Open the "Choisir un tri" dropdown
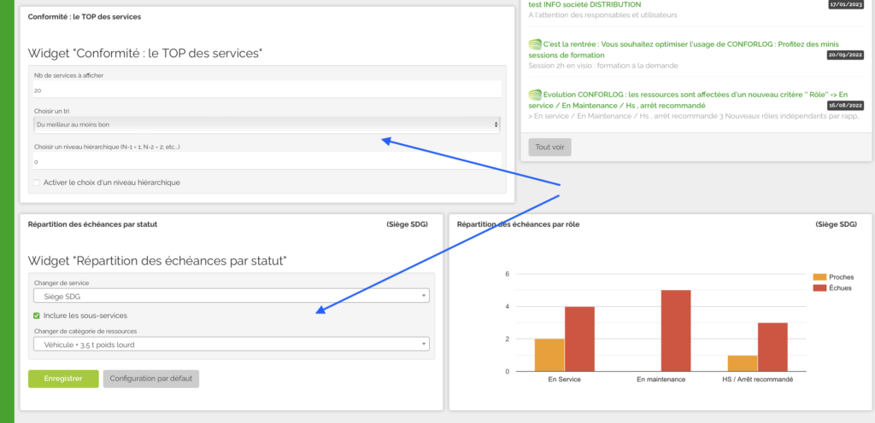This screenshot has width=875, height=423. click(x=266, y=125)
